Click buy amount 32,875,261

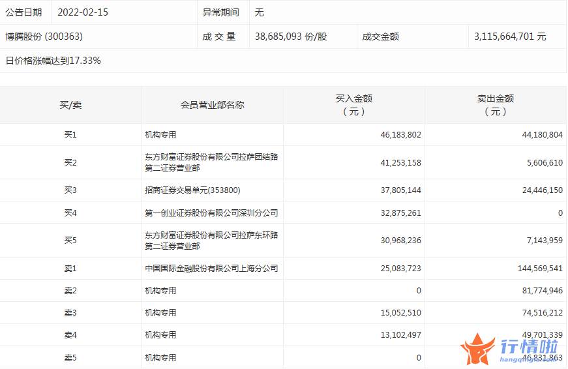click(400, 213)
